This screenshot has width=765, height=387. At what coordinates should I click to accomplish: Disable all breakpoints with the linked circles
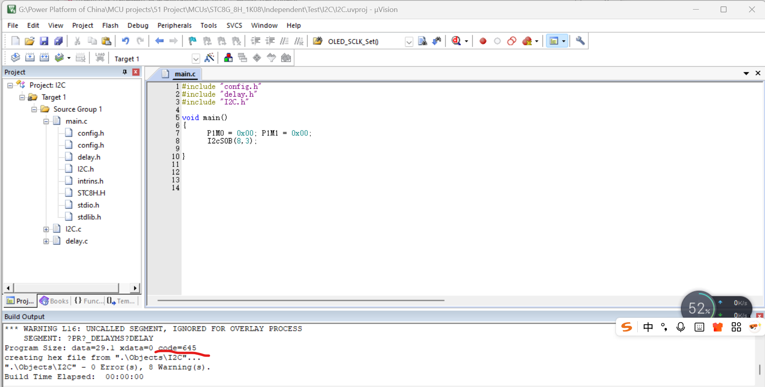point(512,41)
